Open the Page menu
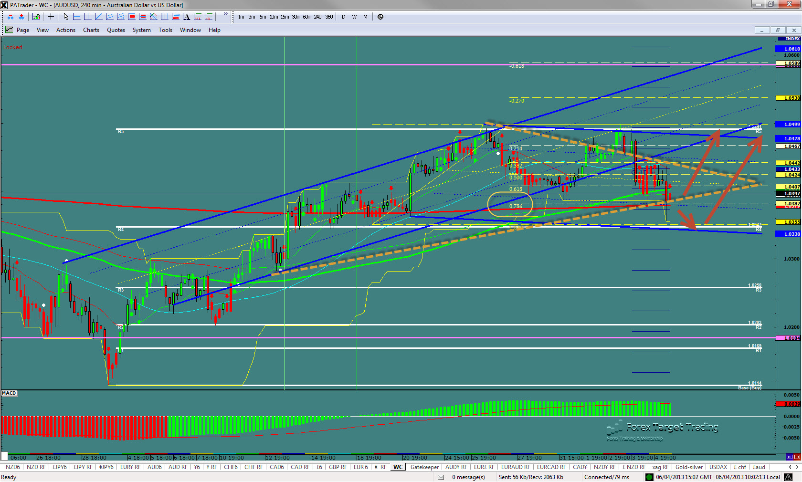 [23, 30]
